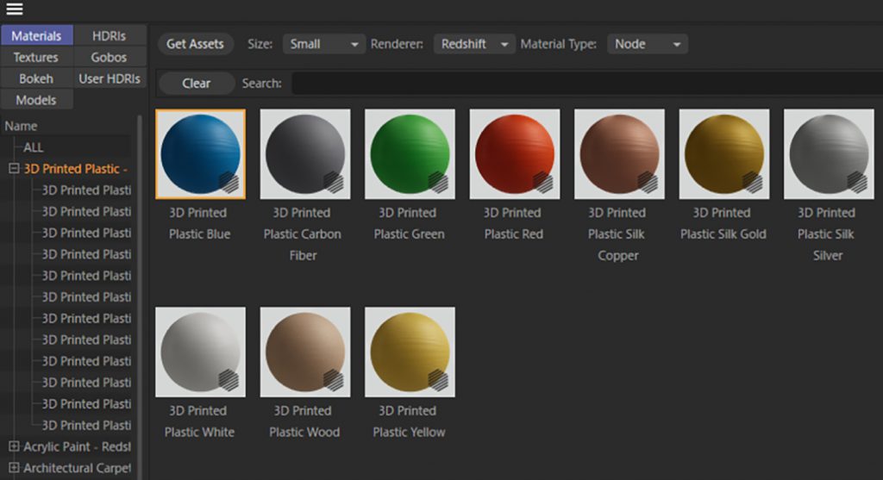Image resolution: width=883 pixels, height=480 pixels.
Task: Open the hamburger menu icon
Action: coord(15,9)
